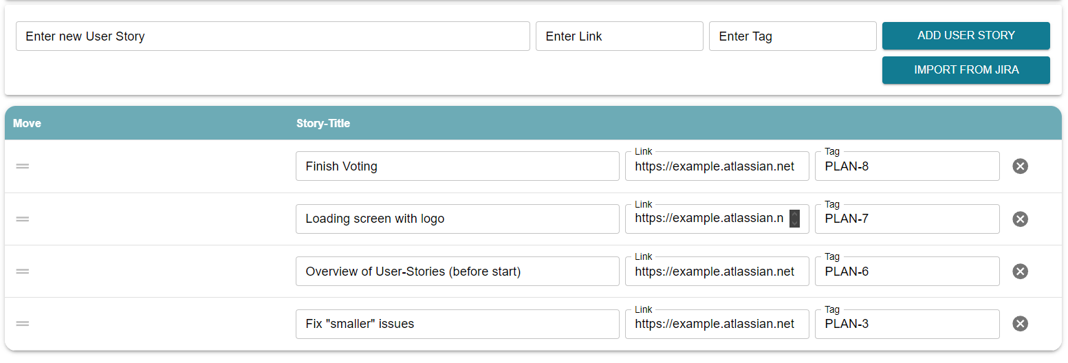
Task: Click drag handle for Fix "smaller" issues row
Action: click(23, 324)
